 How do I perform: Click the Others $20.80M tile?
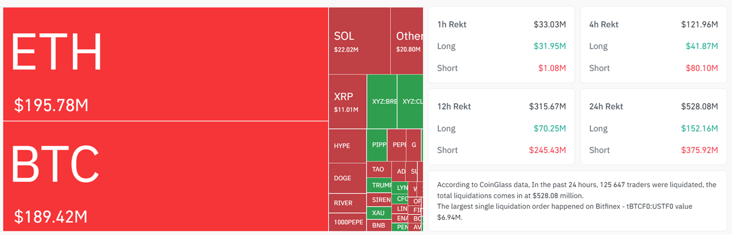[408, 41]
